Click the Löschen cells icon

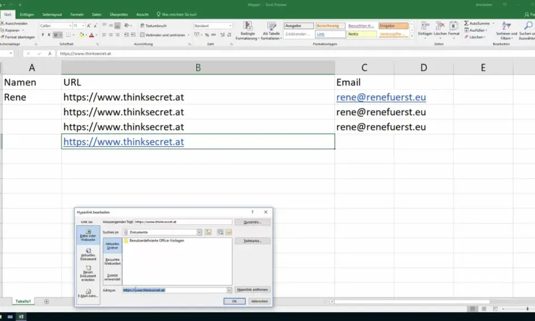click(x=440, y=26)
